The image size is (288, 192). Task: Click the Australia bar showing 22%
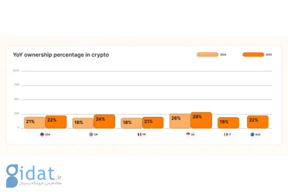(258, 122)
